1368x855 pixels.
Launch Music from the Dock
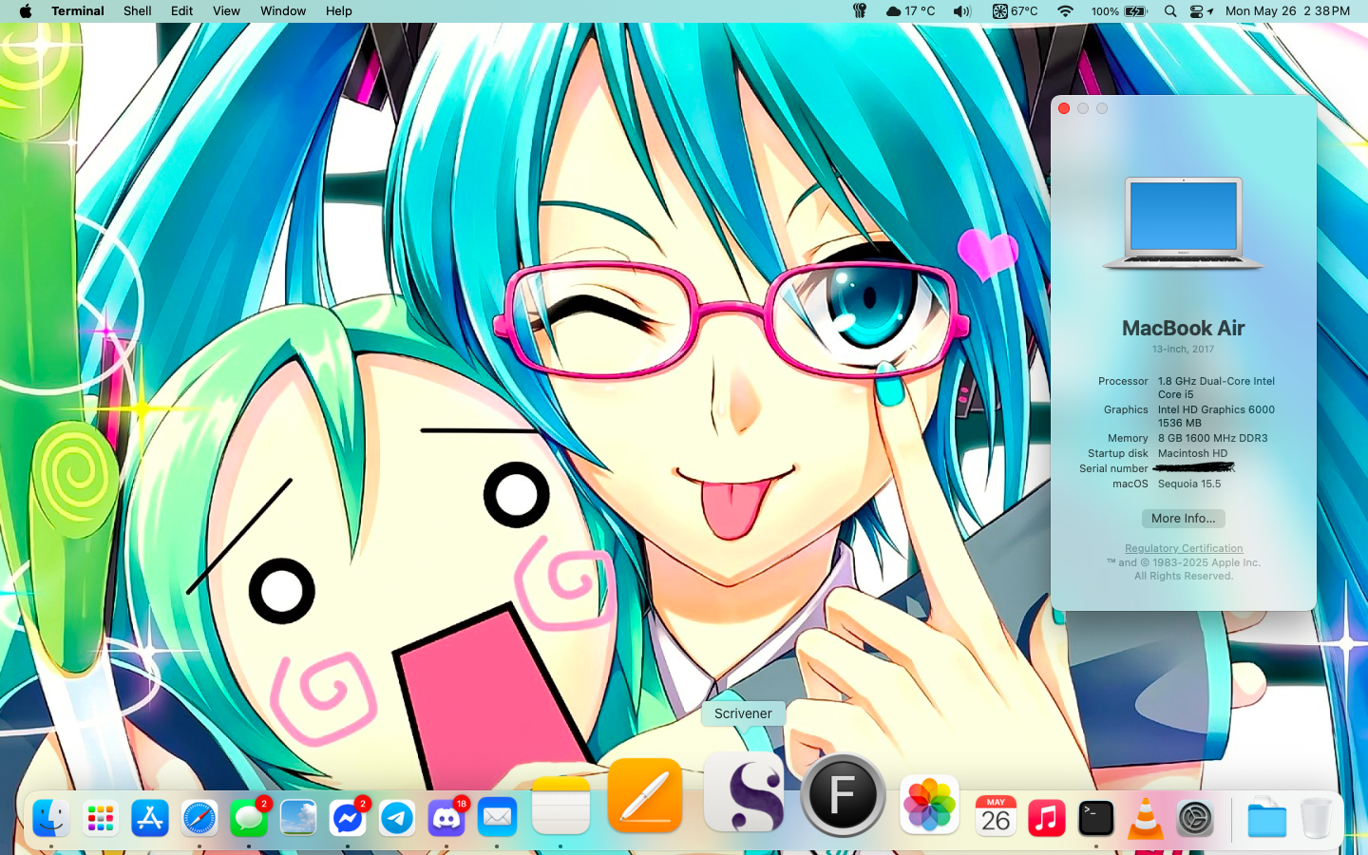click(1047, 818)
